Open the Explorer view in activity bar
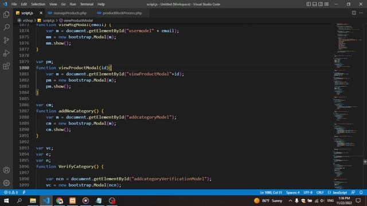This screenshot has width=367, height=206. pos(6,14)
